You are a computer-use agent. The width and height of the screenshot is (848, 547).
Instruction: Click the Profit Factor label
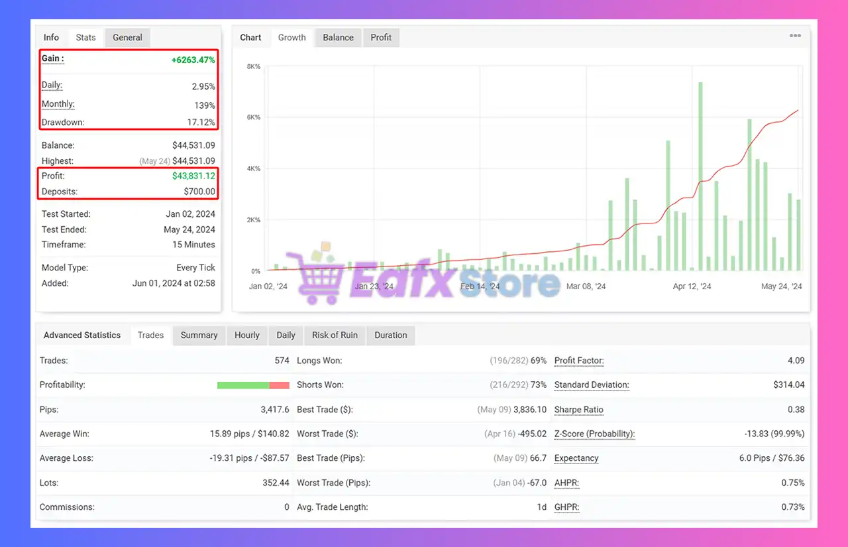578,361
